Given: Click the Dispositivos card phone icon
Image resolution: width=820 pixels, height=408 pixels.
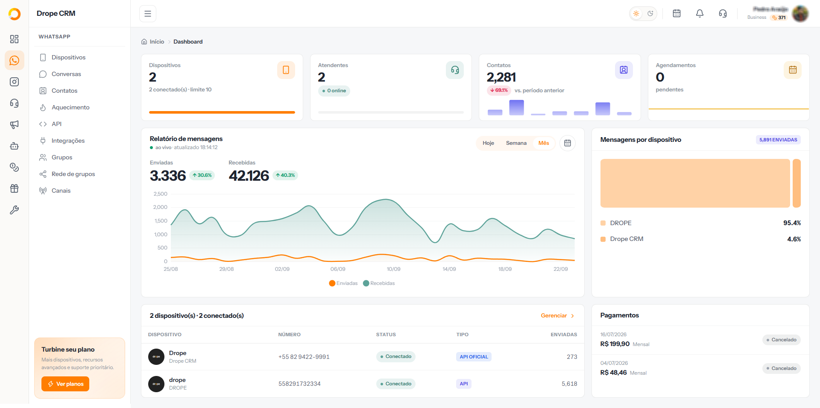Looking at the screenshot, I should click(286, 70).
